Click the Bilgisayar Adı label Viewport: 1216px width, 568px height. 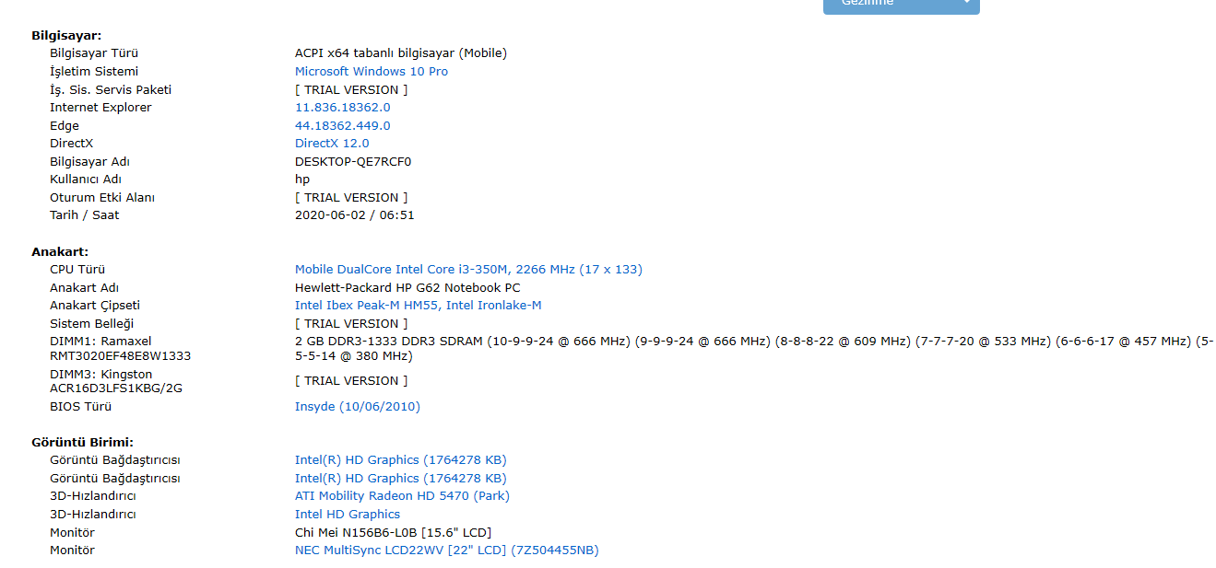89,161
